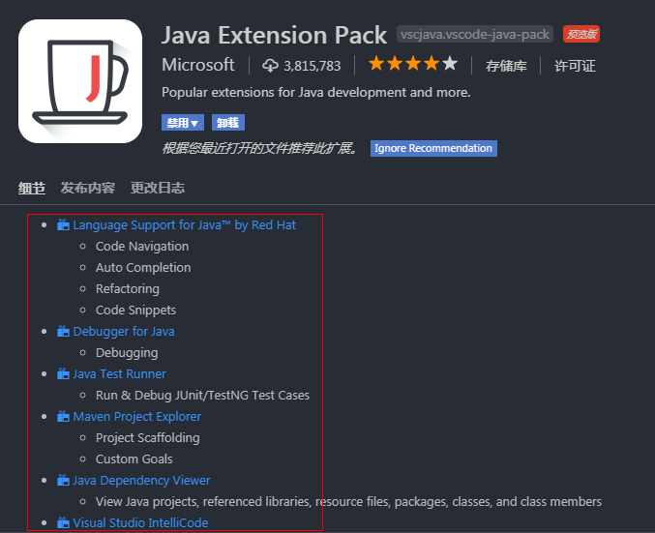Click the extension icon beside Java Test Runner
655x533 pixels.
coord(64,374)
